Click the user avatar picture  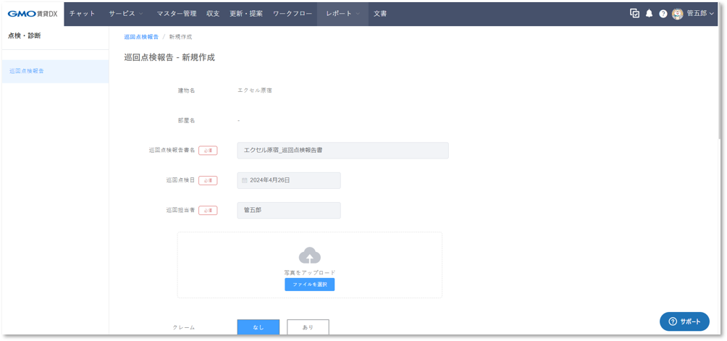677,14
